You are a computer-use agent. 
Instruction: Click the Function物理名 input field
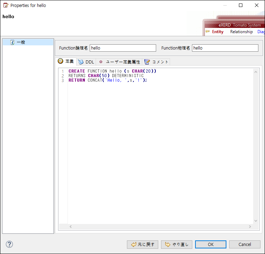point(225,48)
